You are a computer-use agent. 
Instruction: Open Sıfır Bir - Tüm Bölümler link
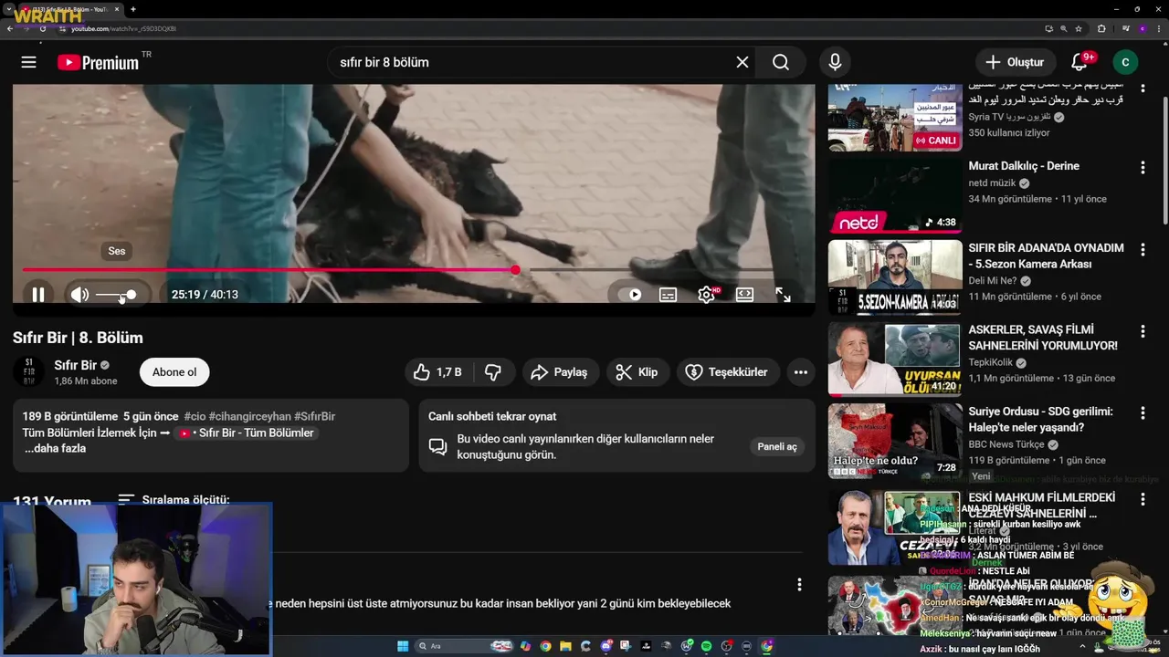(247, 433)
